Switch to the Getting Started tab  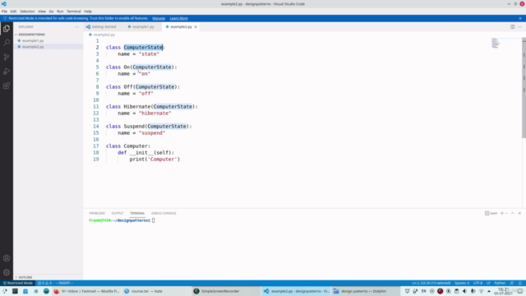(x=104, y=27)
